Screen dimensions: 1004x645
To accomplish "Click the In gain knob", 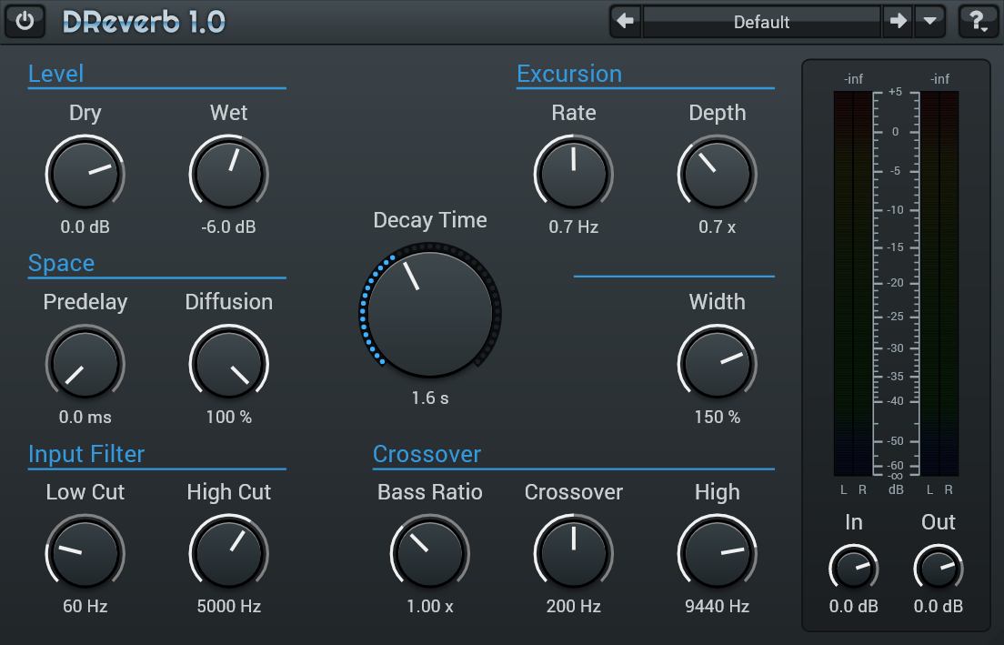I will pos(853,569).
